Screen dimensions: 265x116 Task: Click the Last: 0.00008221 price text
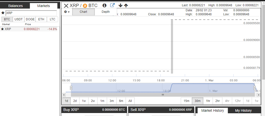point(193,5)
